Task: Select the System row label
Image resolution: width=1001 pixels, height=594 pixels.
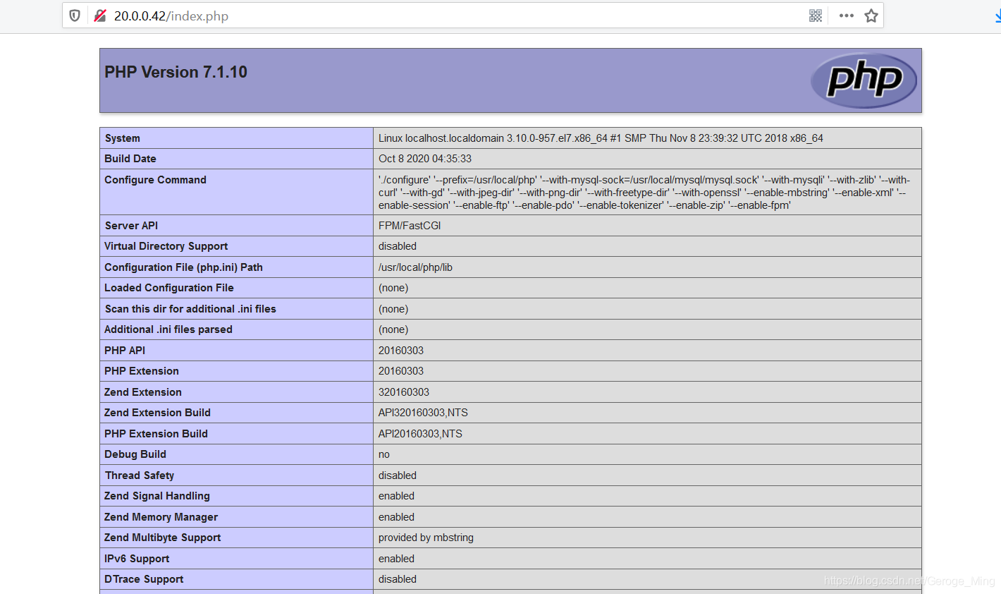Action: click(123, 138)
